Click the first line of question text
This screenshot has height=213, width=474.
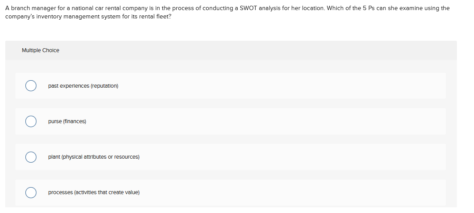[x=227, y=8]
